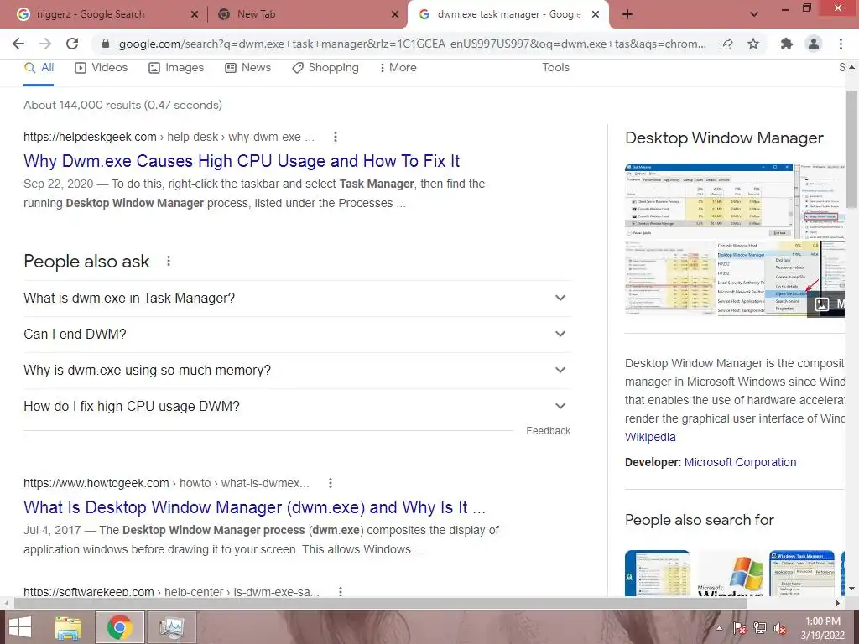
Task: Open the tab search dropdown arrow
Action: (x=754, y=14)
